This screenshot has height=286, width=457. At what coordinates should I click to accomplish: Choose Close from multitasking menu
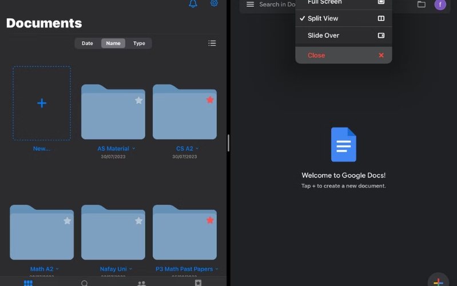pyautogui.click(x=344, y=55)
